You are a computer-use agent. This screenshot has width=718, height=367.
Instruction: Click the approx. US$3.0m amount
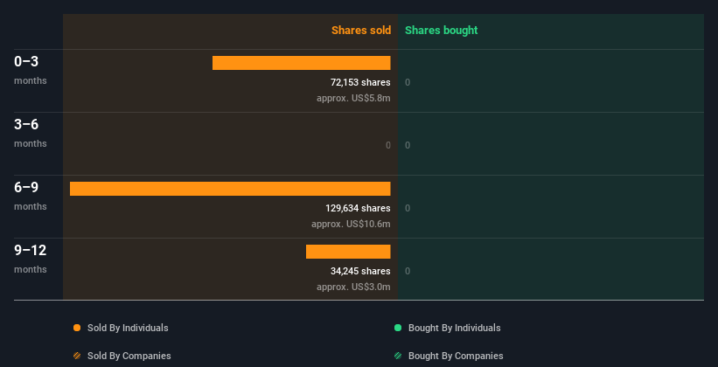[x=353, y=287]
